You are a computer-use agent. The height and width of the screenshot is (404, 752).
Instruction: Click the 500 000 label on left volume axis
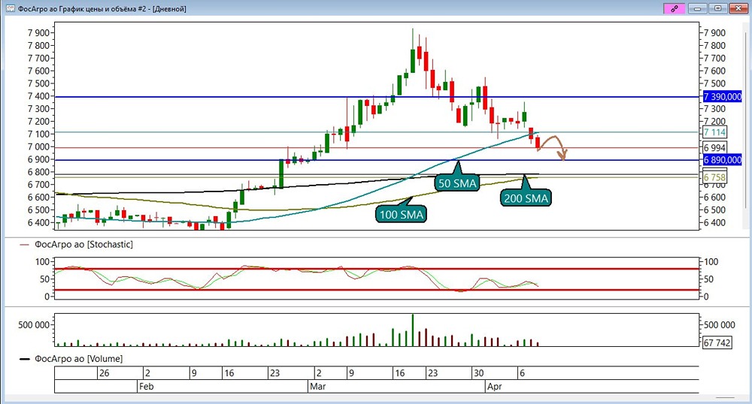pos(34,325)
